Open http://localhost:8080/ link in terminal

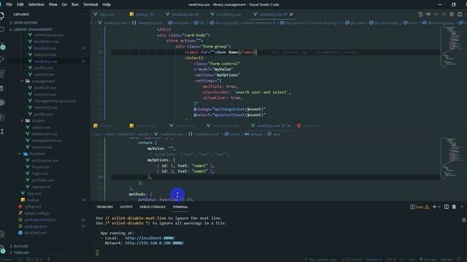[150, 238]
